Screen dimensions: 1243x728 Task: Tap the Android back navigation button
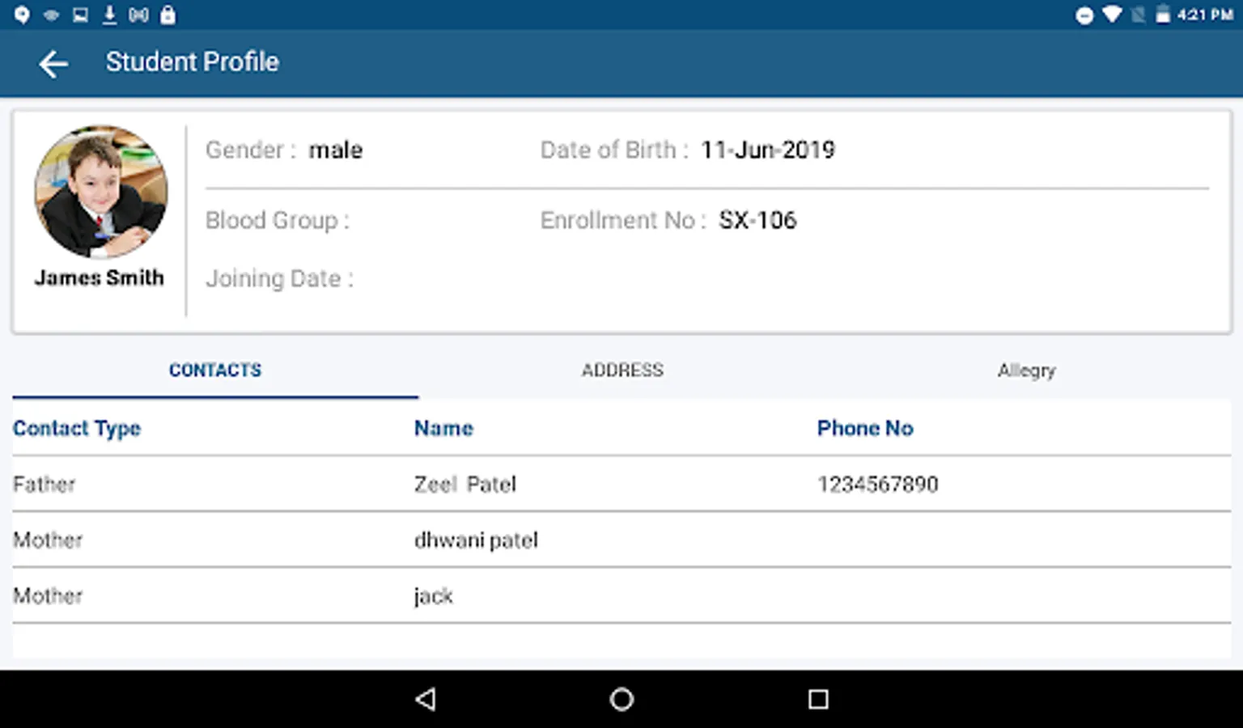pyautogui.click(x=426, y=699)
